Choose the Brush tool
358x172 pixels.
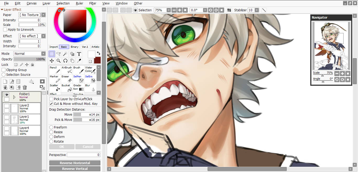pyautogui.click(x=78, y=69)
